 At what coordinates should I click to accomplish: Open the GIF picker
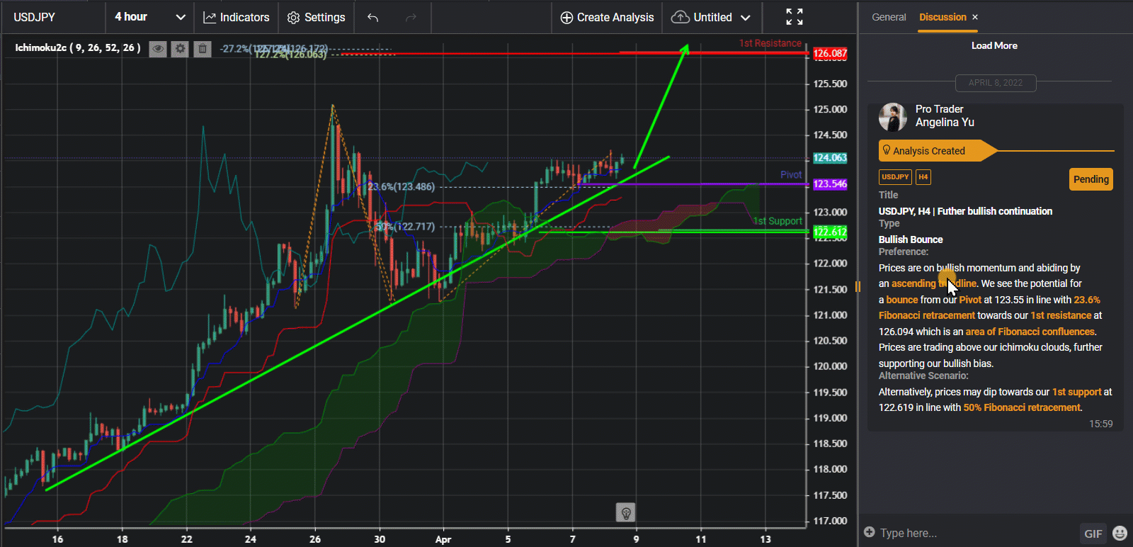pos(1093,534)
